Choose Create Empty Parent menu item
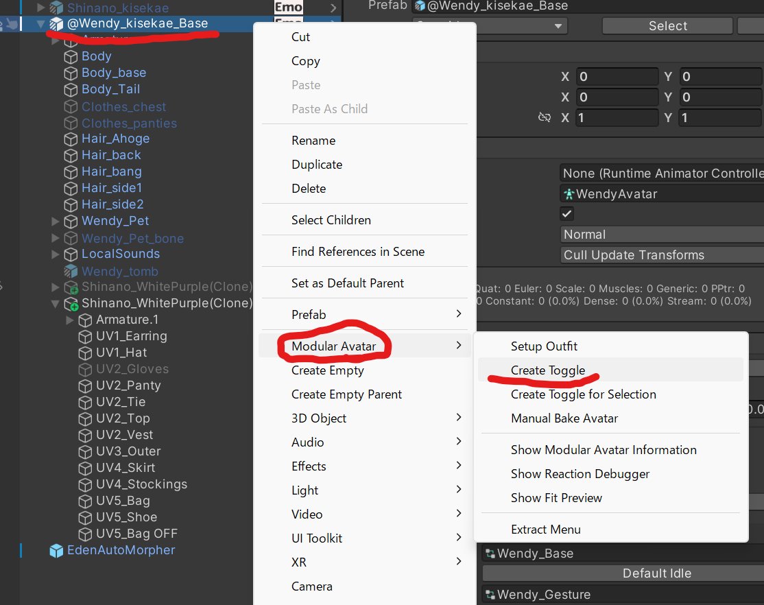The image size is (764, 605). 364,394
